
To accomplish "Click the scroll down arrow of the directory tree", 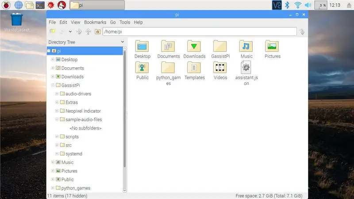I will (125, 191).
